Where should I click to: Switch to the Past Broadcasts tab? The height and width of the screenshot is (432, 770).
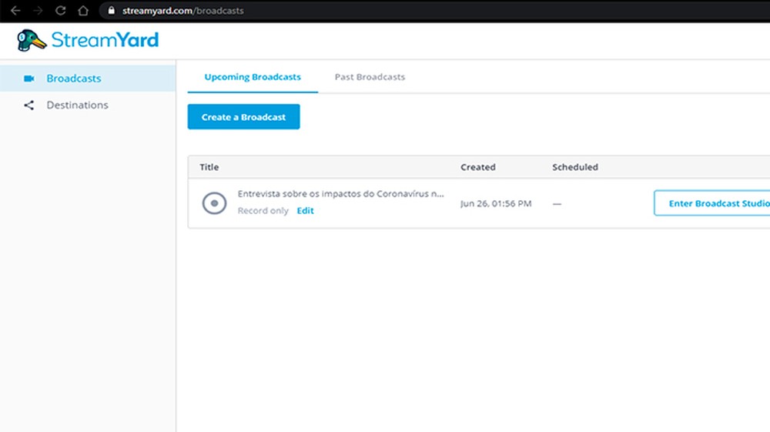(x=370, y=77)
